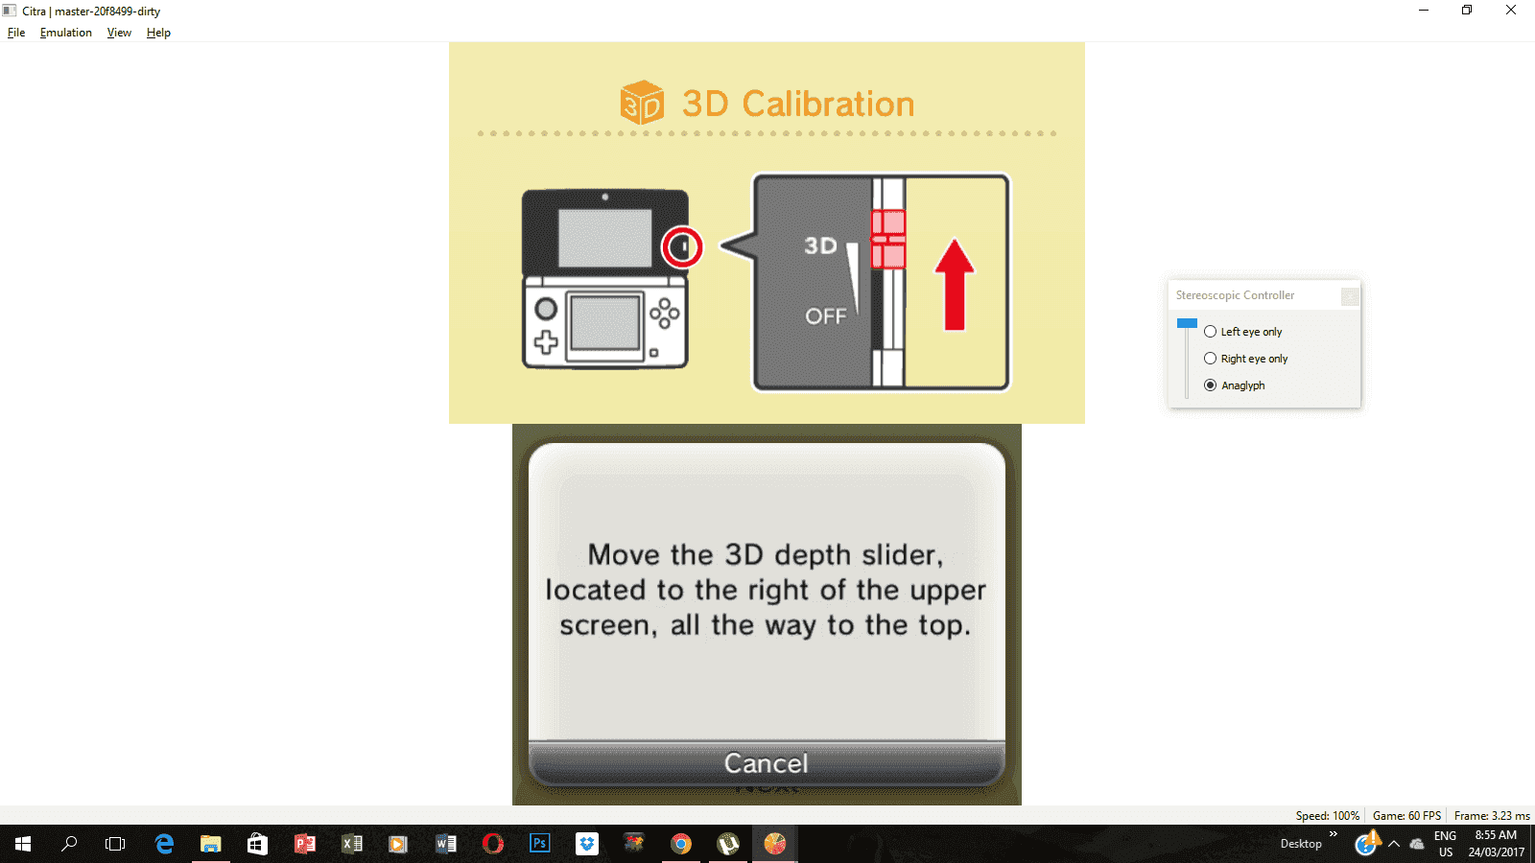Open uTorrent from the taskbar

pyautogui.click(x=728, y=844)
